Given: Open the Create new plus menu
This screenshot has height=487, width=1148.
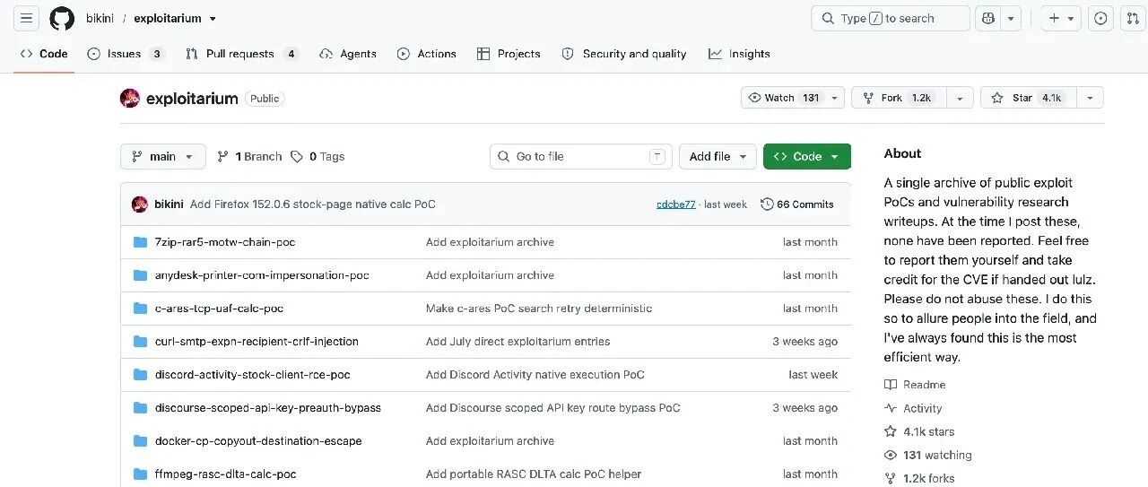Looking at the screenshot, I should (1061, 18).
